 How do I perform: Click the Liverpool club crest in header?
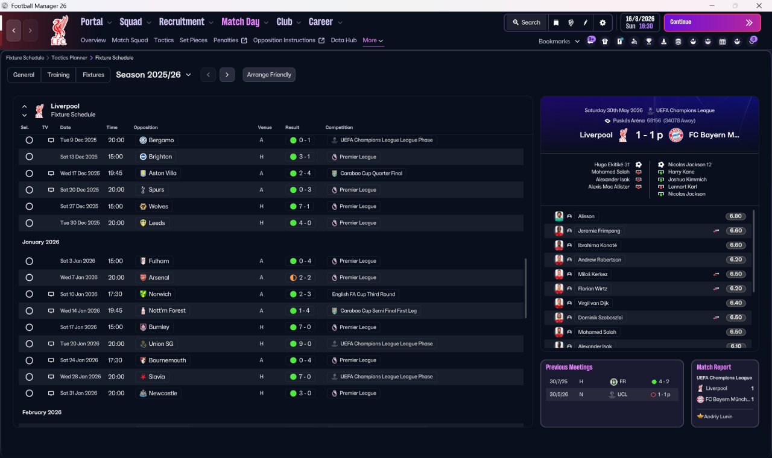click(59, 31)
